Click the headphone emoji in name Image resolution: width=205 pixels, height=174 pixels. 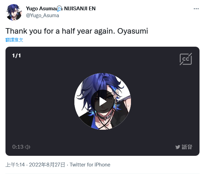point(60,9)
